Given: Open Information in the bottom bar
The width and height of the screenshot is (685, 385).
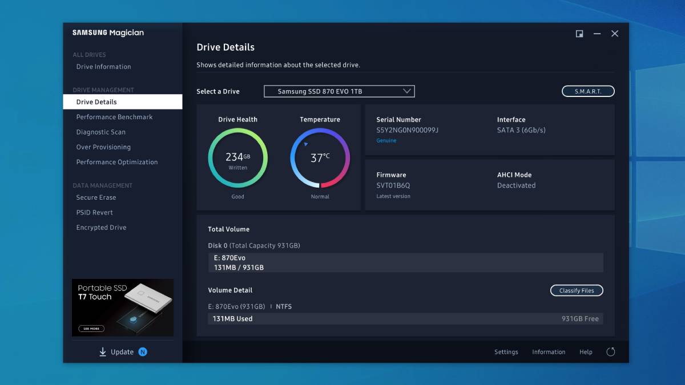Looking at the screenshot, I should point(549,352).
